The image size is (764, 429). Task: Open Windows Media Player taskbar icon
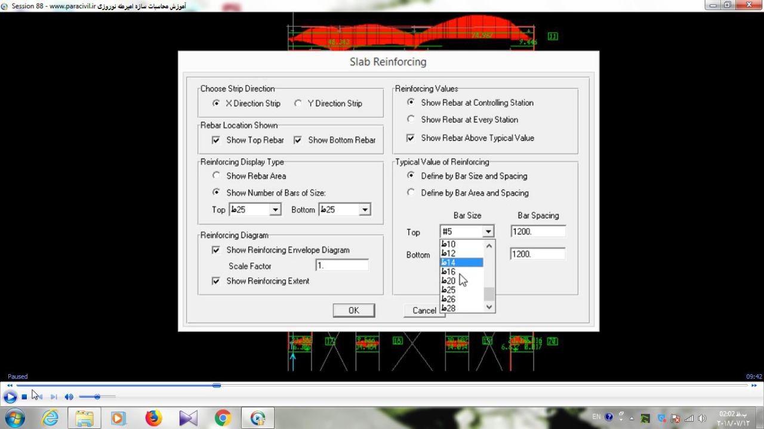point(119,418)
